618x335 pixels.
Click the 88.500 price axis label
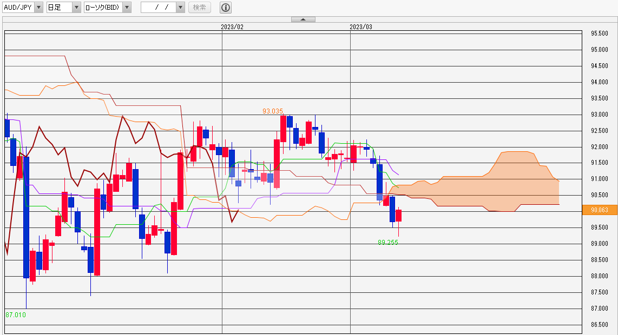[600, 260]
